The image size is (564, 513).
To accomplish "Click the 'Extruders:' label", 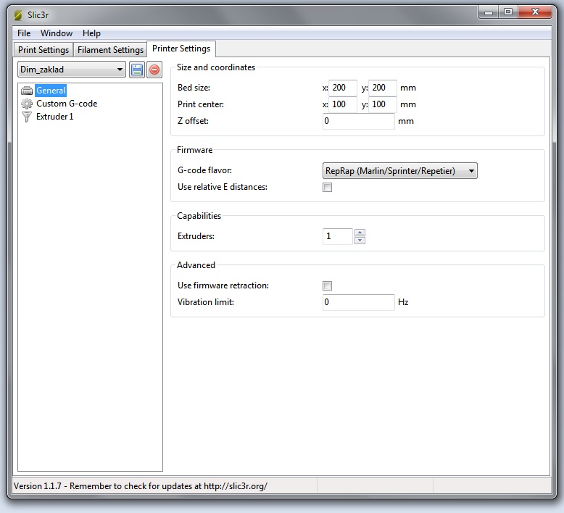I will pyautogui.click(x=196, y=236).
